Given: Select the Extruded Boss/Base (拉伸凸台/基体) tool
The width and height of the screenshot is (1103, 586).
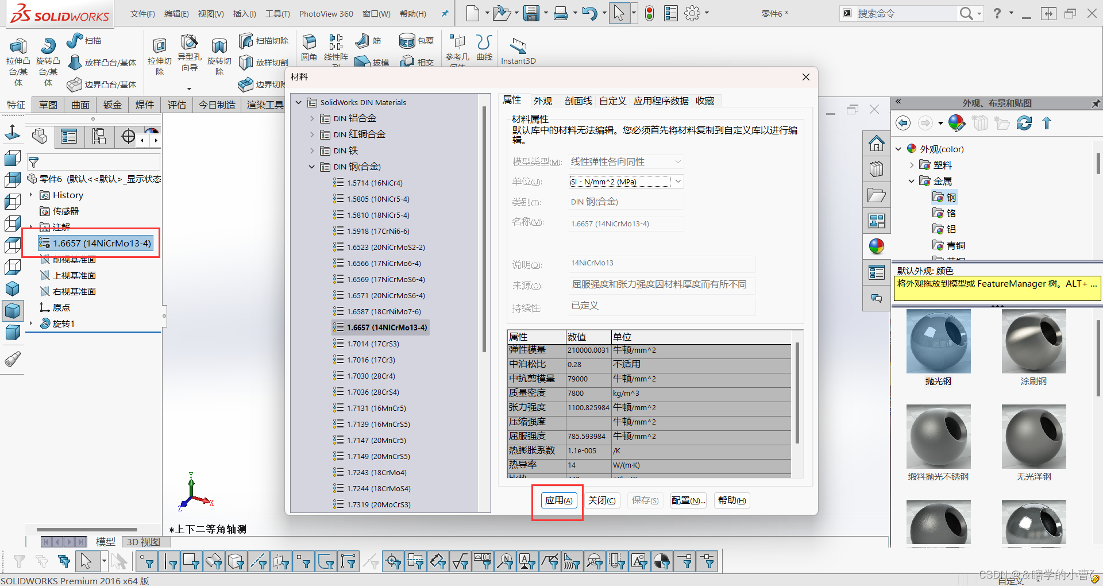Looking at the screenshot, I should (x=18, y=61).
